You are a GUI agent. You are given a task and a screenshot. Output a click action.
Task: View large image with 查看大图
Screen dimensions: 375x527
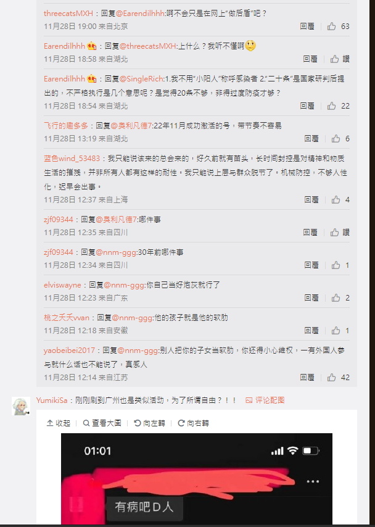102,423
